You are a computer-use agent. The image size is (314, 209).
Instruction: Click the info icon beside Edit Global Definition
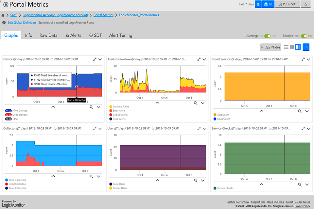point(4,23)
